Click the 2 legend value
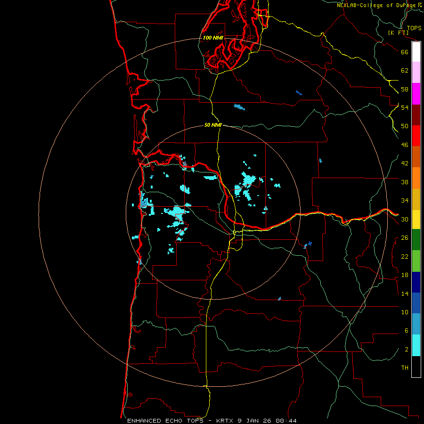 click(407, 350)
